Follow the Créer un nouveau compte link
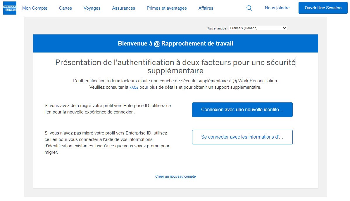The image size is (350, 201). tap(175, 176)
